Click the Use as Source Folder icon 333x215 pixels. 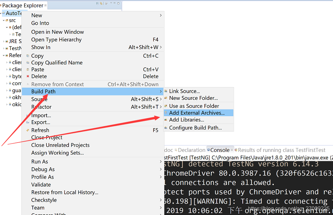tap(166, 106)
